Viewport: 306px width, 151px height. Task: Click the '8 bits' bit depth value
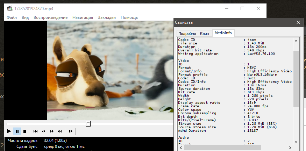click(x=254, y=117)
